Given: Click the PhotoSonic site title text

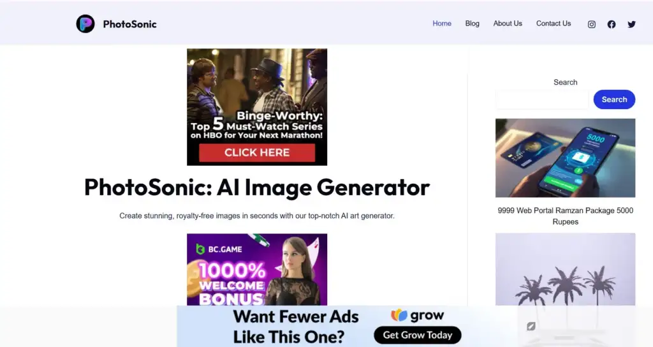Looking at the screenshot, I should [130, 24].
